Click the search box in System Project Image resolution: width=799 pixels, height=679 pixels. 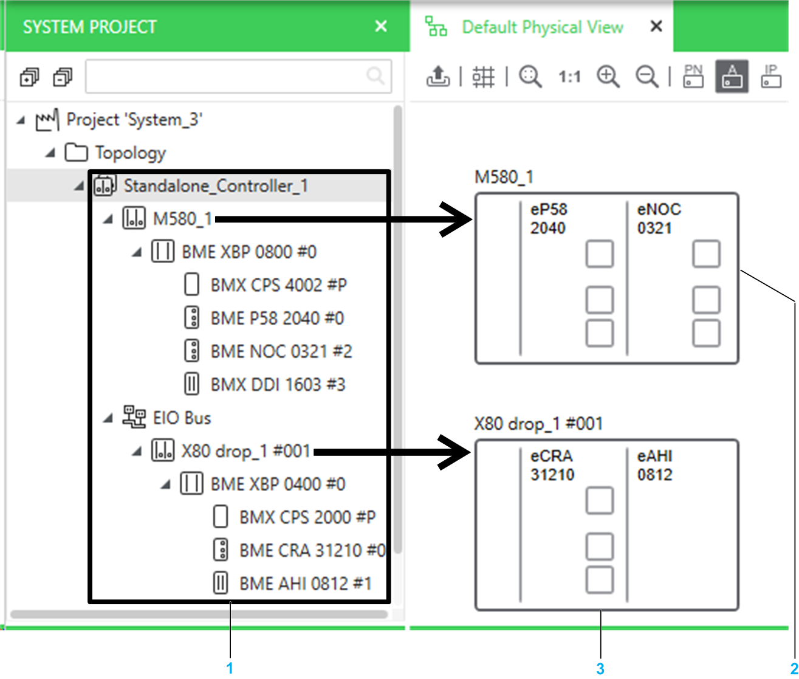(238, 76)
